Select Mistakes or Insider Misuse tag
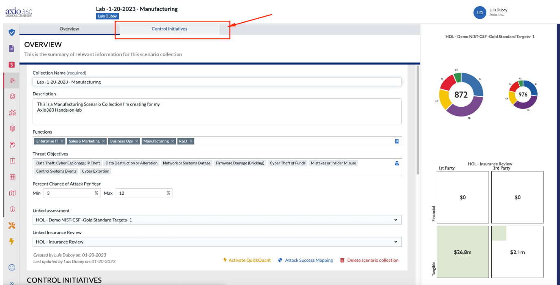Viewport: 560px width, 285px height. click(333, 163)
